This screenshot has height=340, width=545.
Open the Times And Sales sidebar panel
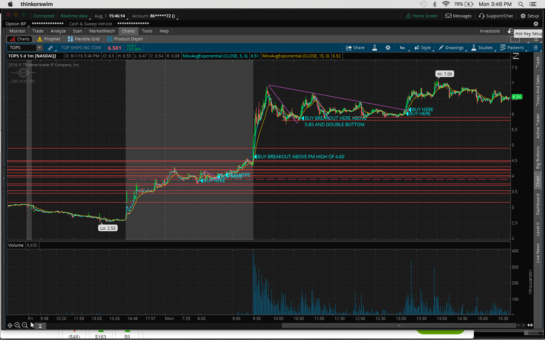[x=538, y=90]
